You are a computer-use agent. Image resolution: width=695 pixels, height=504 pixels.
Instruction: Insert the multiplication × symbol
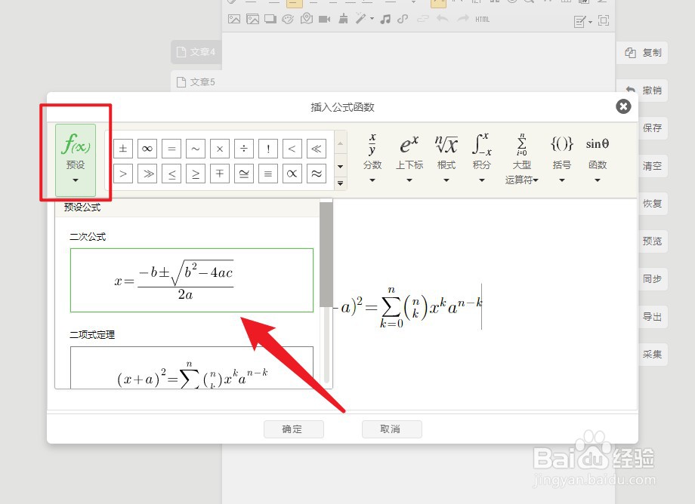tap(220, 149)
